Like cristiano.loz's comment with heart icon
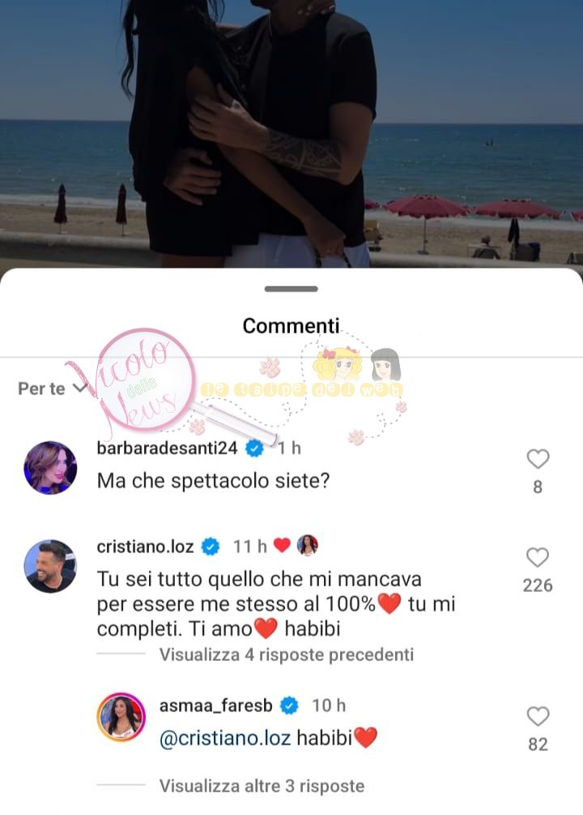 click(x=538, y=557)
